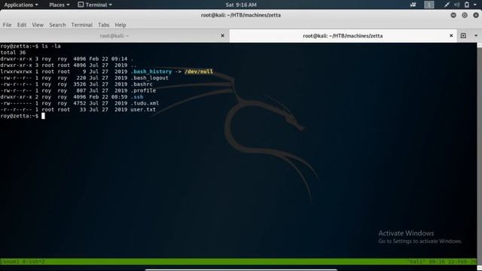Click the .bash_logout filename
The width and height of the screenshot is (482, 271).
pos(149,78)
